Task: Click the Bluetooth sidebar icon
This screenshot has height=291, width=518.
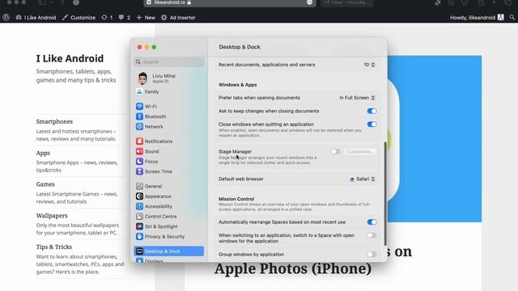Action: point(139,116)
